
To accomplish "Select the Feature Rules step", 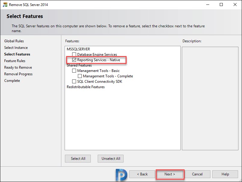I will [x=15, y=61].
